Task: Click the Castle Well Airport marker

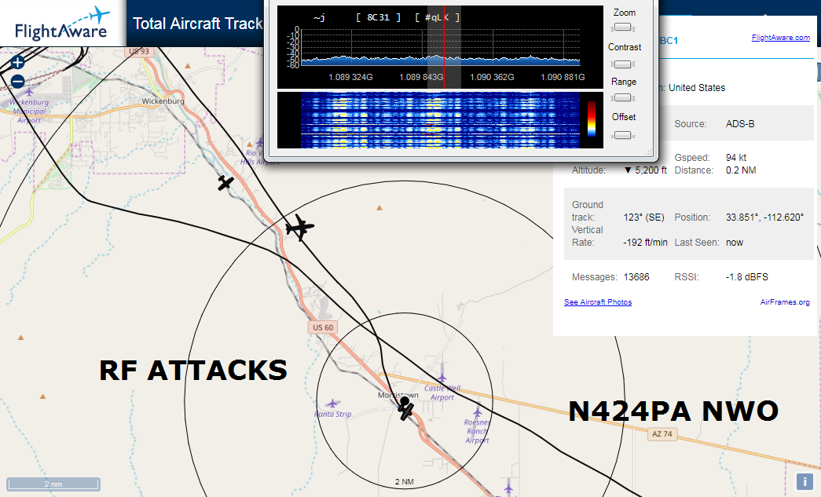Action: pyautogui.click(x=442, y=378)
